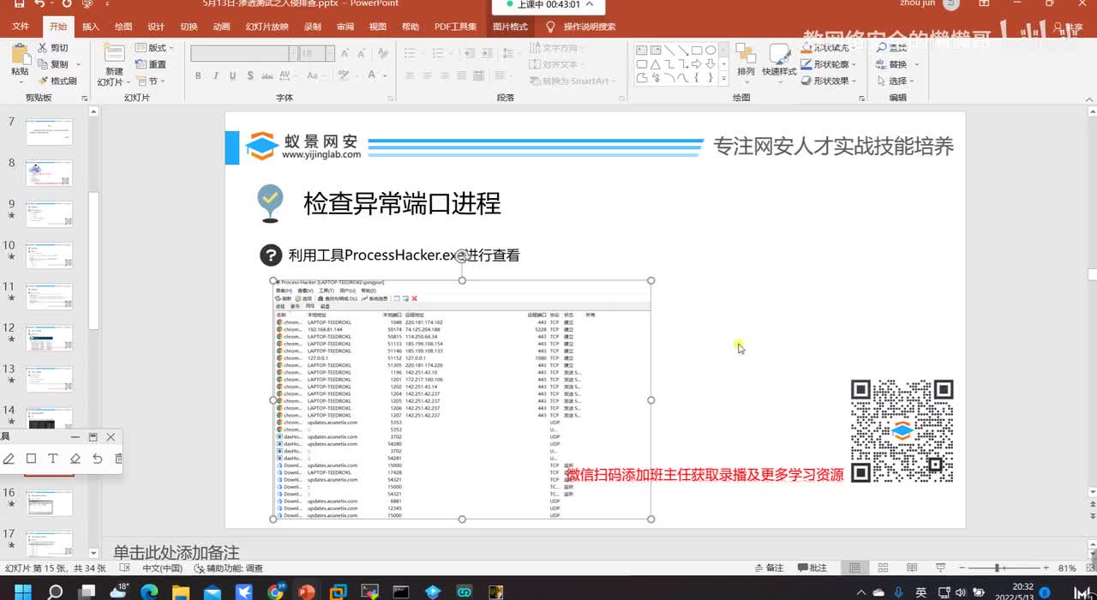Select slide 16 thumbnail

click(49, 503)
